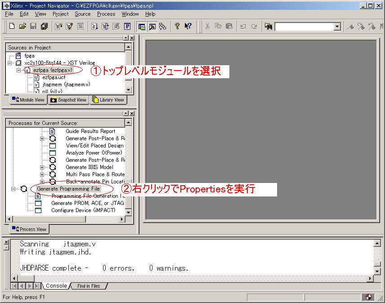385x303 pixels.
Task: Select the Module View tab
Action: tap(28, 100)
